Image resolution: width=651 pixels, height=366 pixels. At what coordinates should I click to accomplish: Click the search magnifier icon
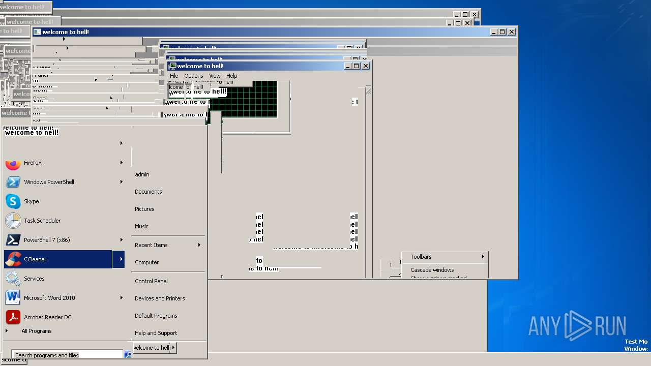pyautogui.click(x=128, y=354)
